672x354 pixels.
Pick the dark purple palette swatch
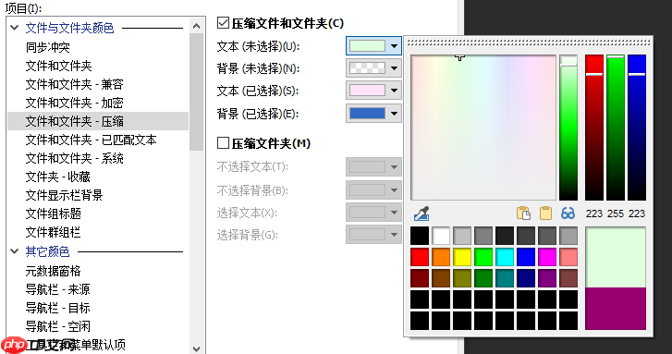[x=547, y=278]
